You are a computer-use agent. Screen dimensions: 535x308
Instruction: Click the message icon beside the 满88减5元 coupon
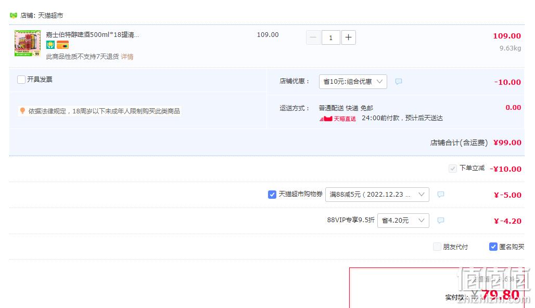441,195
